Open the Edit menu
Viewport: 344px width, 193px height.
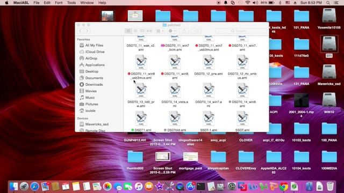(47, 3)
